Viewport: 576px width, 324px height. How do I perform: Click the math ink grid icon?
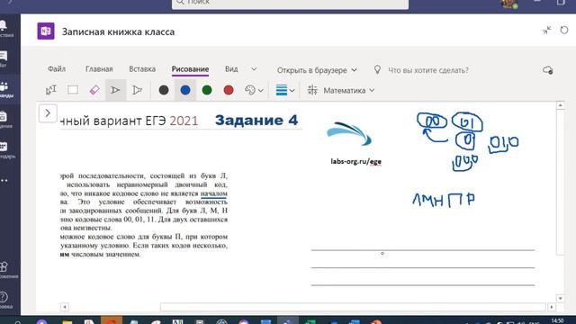312,90
